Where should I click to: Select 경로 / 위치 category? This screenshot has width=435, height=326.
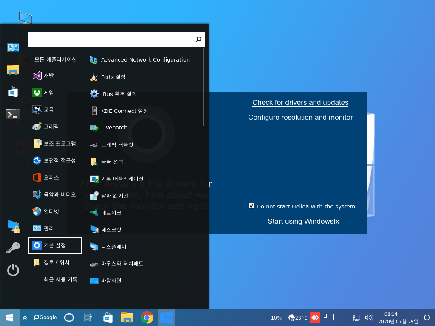(x=51, y=262)
